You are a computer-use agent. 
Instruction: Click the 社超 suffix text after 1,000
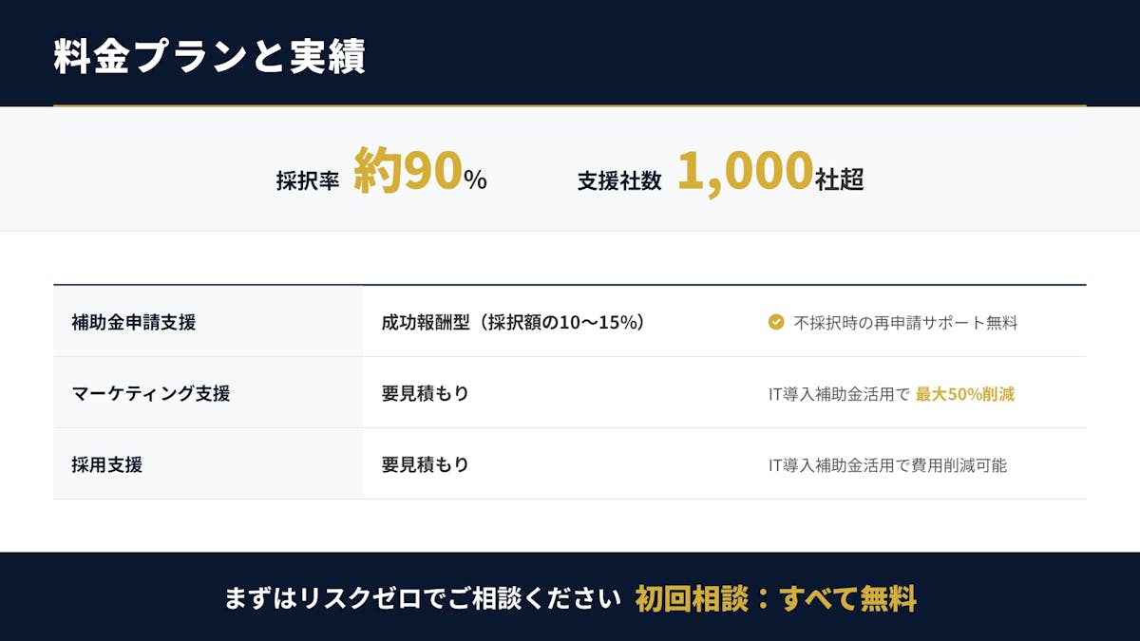point(840,179)
